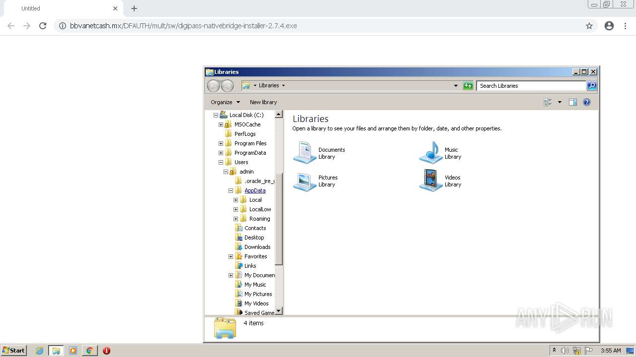The height and width of the screenshot is (357, 636).
Task: Select Links in the tree
Action: (250, 266)
